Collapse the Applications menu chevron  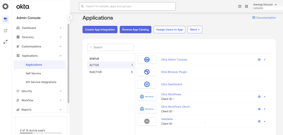pyautogui.click(x=61, y=56)
